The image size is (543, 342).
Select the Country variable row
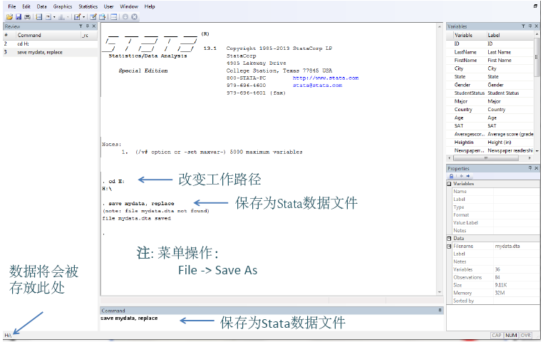coord(490,110)
